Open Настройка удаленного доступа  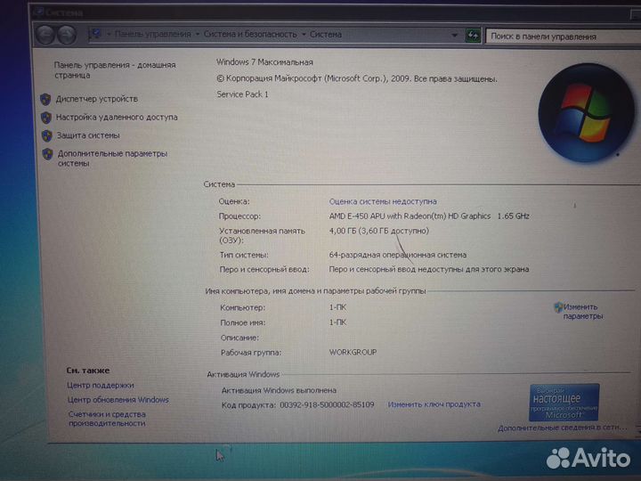pyautogui.click(x=117, y=118)
